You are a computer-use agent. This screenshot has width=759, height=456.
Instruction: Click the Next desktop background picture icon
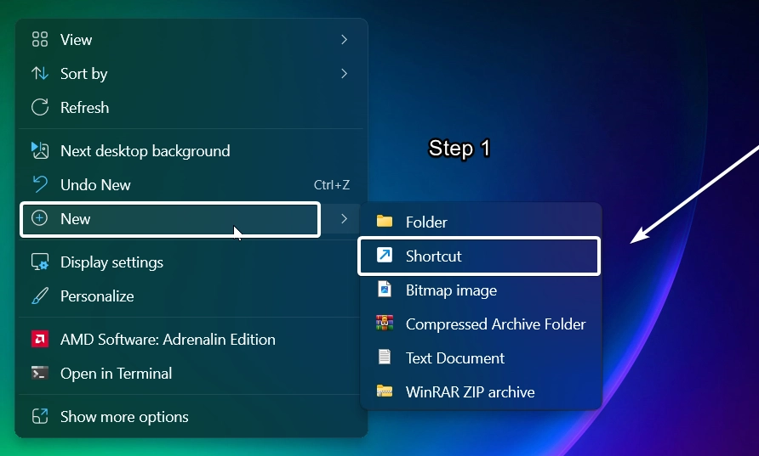[x=40, y=150]
